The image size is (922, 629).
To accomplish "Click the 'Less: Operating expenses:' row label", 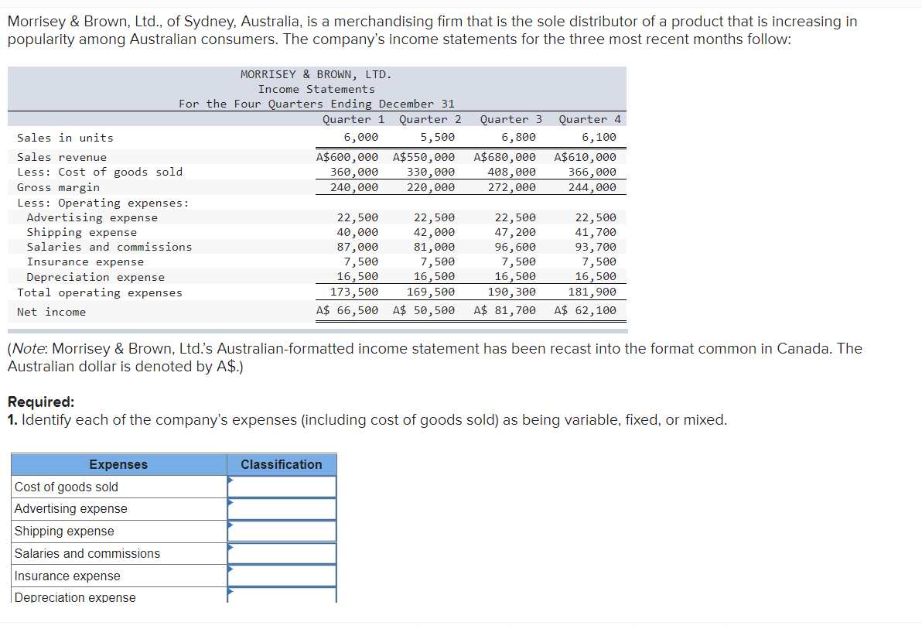I will click(x=103, y=203).
